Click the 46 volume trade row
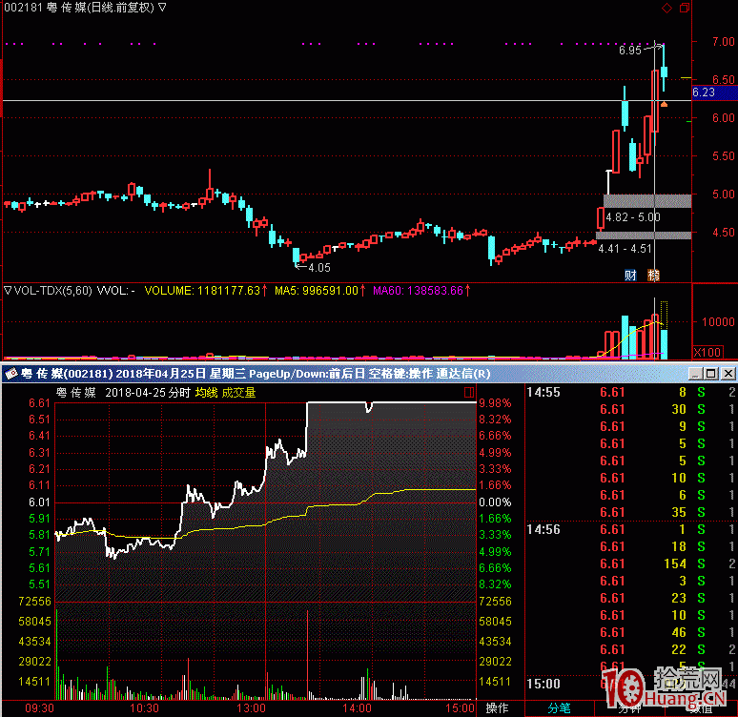The image size is (738, 717). pyautogui.click(x=630, y=633)
